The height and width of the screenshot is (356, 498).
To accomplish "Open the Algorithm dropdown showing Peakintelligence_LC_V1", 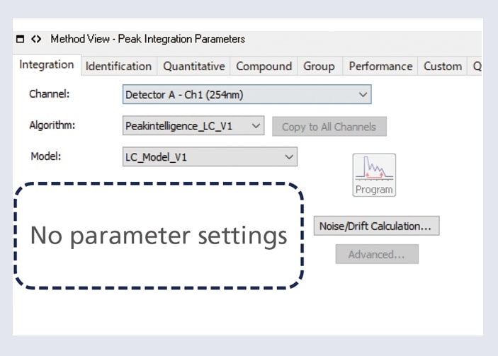I will click(x=193, y=126).
